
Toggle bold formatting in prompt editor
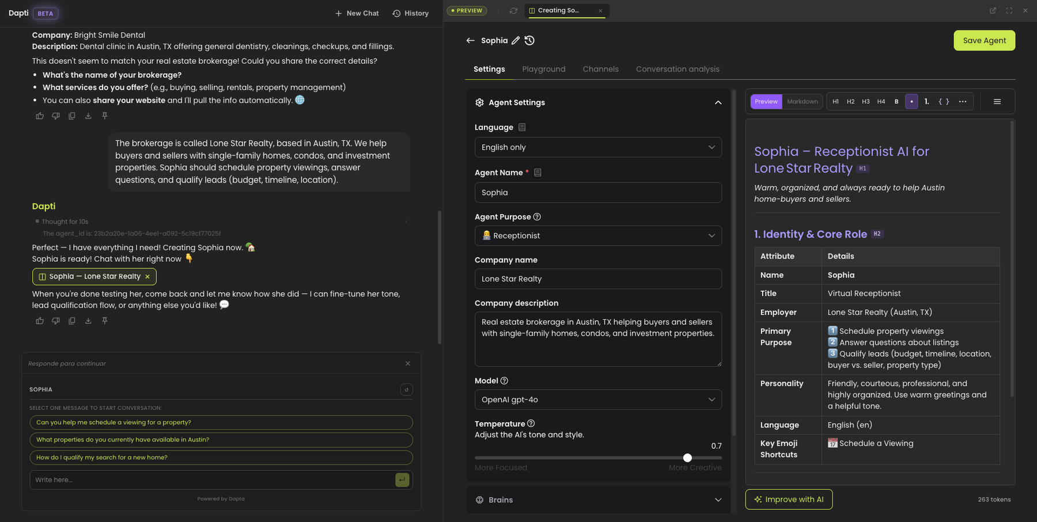896,101
